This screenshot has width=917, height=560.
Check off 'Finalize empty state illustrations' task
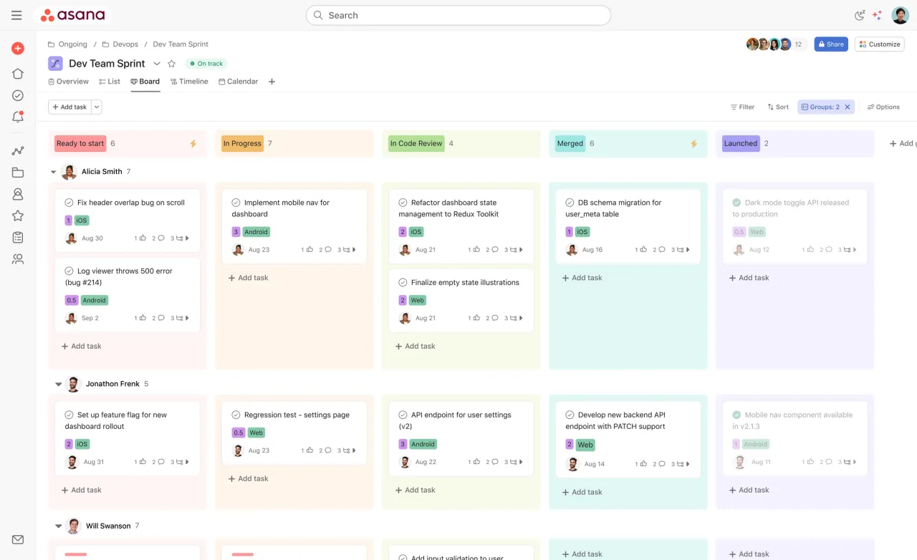click(x=403, y=283)
